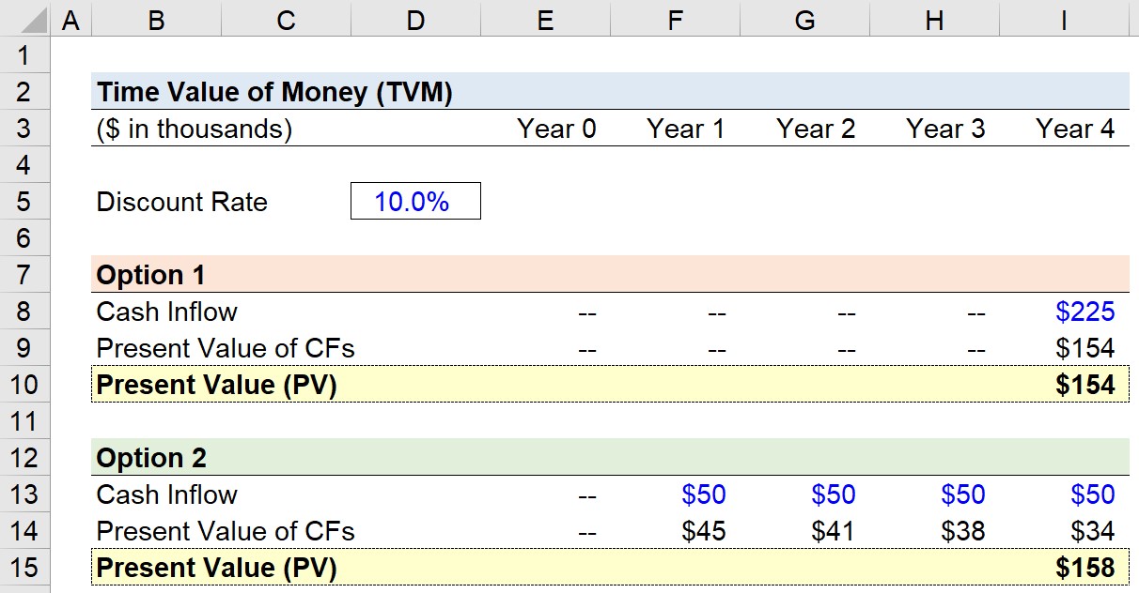Click the $50 cash inflow under Year 3
The height and width of the screenshot is (593, 1139).
[963, 494]
